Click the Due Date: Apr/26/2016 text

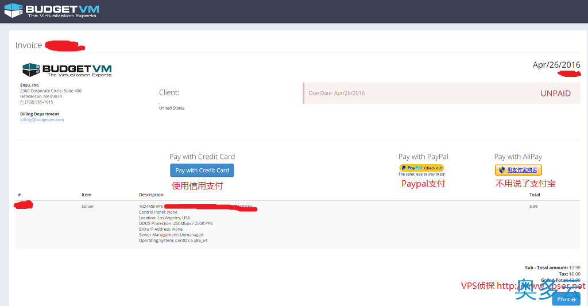(x=336, y=93)
